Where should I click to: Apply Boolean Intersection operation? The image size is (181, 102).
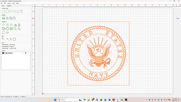click(7, 18)
